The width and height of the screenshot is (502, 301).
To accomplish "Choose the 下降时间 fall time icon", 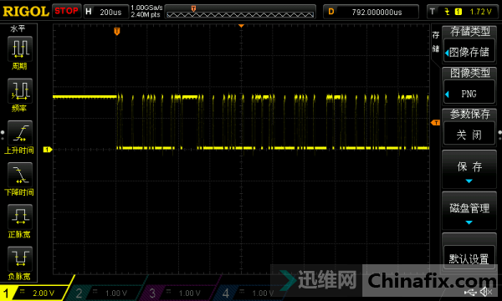I will click(x=20, y=175).
